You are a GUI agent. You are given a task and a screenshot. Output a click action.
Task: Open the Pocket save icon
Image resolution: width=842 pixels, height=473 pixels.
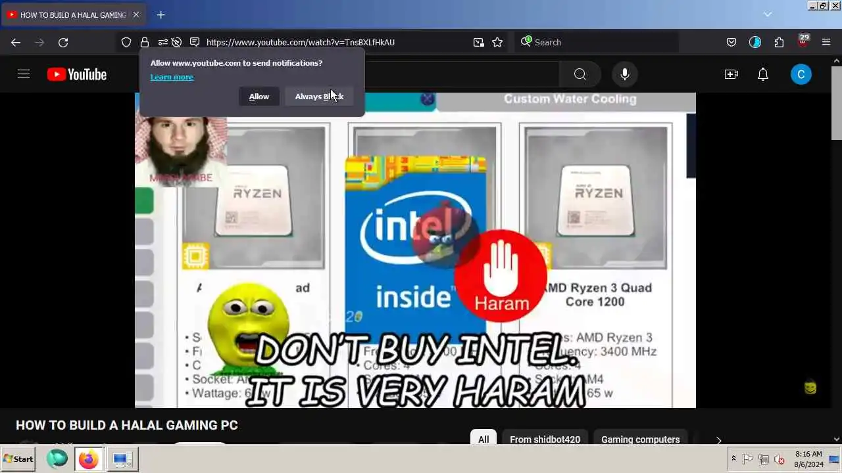(731, 42)
